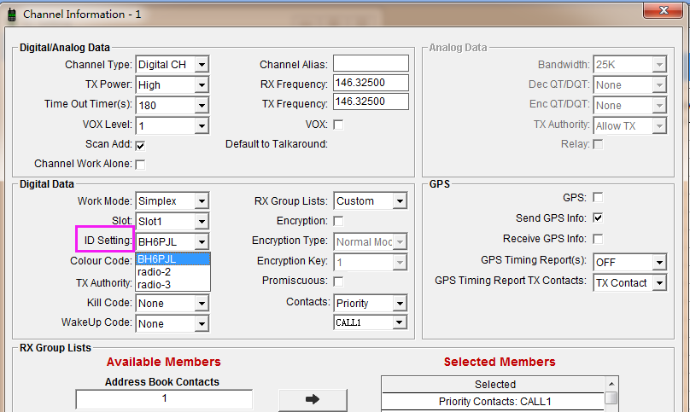690x412 pixels.
Task: Select contact 1 in Address Book Contacts
Action: (x=164, y=398)
